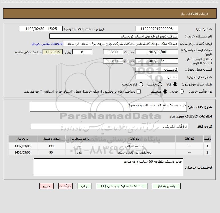Click the need number field 1102007017000096
The height and width of the screenshot is (213, 220).
(157, 29)
